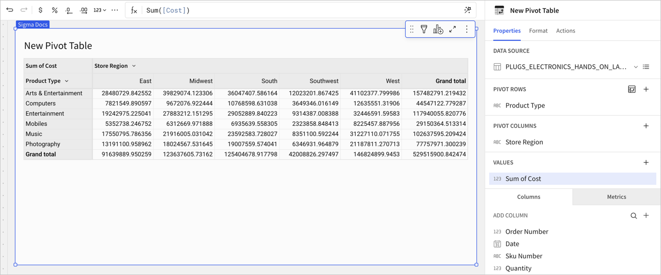The image size is (661, 275).
Task: Open pivot table more options menu
Action: (x=467, y=30)
